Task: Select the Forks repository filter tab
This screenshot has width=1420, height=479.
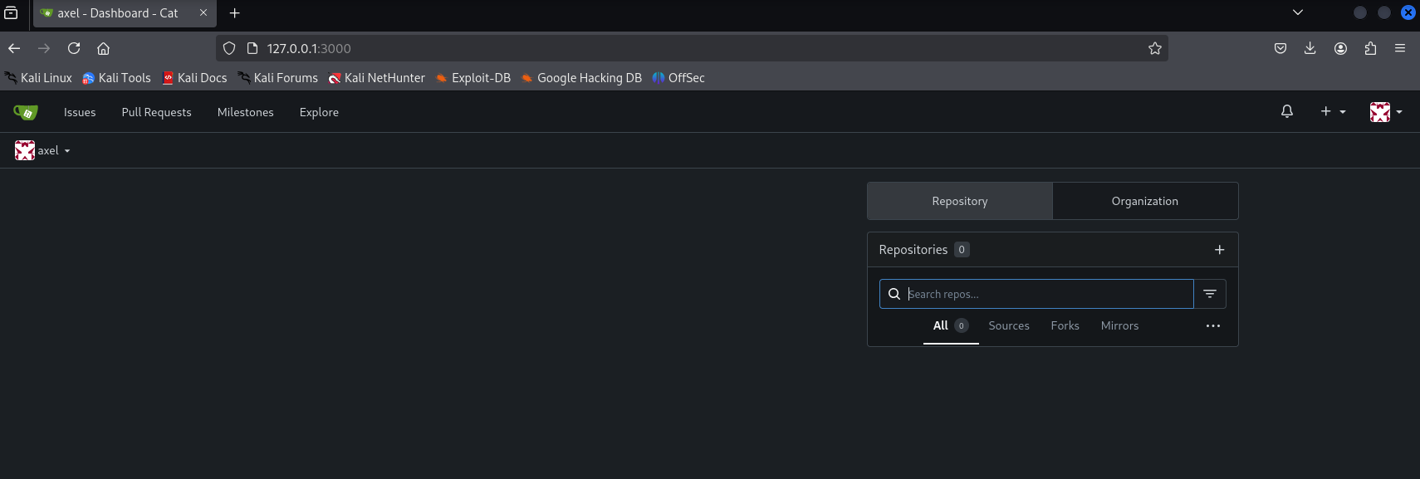Action: click(x=1065, y=326)
